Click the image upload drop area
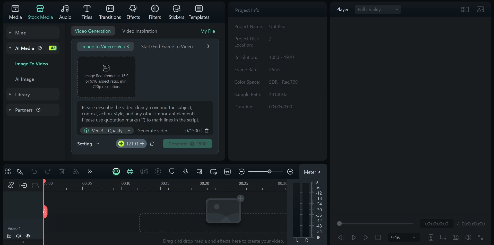 [x=106, y=77]
